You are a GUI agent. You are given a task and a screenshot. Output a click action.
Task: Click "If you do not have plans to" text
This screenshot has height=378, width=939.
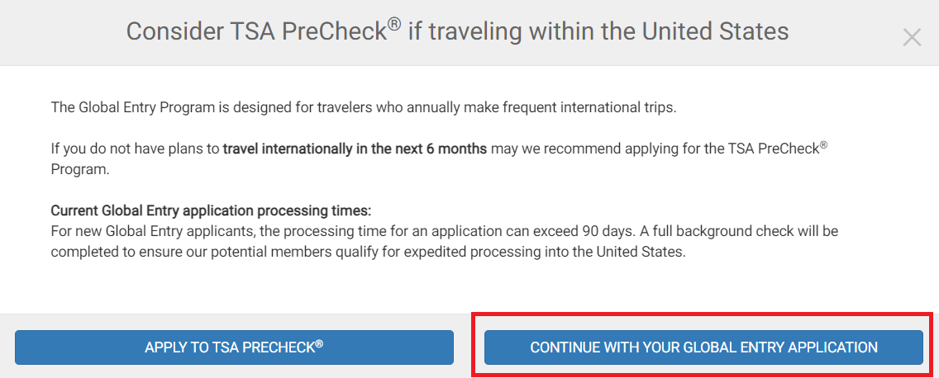point(136,149)
